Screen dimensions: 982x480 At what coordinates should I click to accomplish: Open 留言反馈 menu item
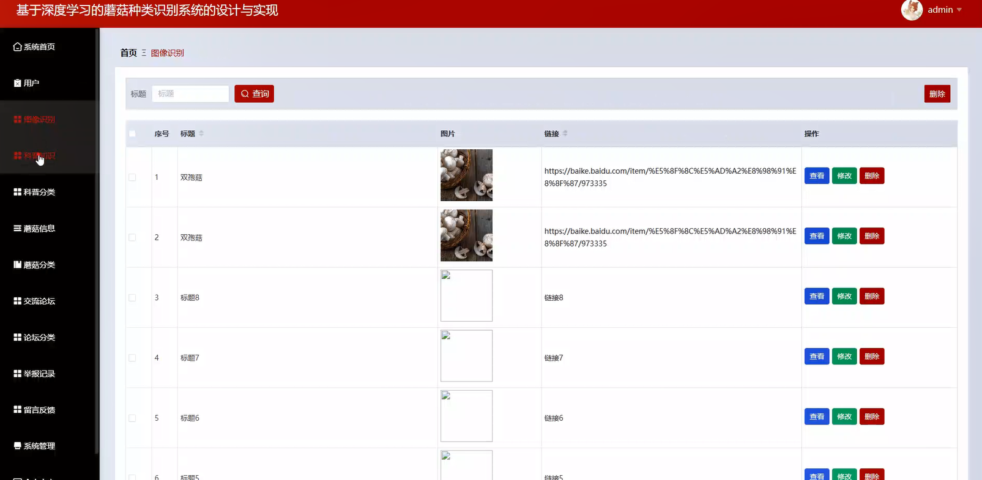pos(48,410)
